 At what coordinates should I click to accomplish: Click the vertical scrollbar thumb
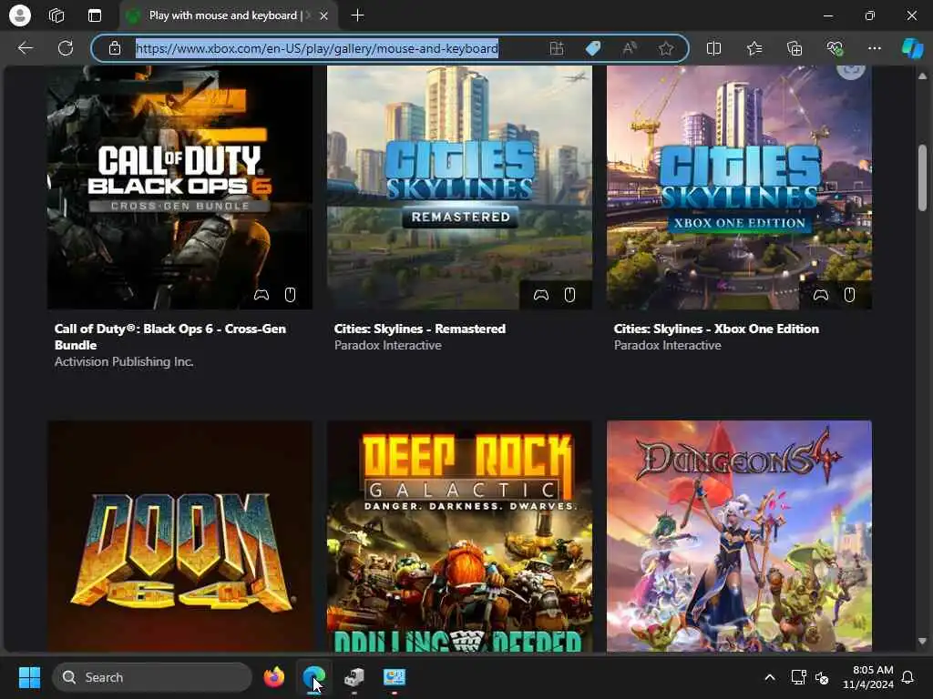pos(922,177)
